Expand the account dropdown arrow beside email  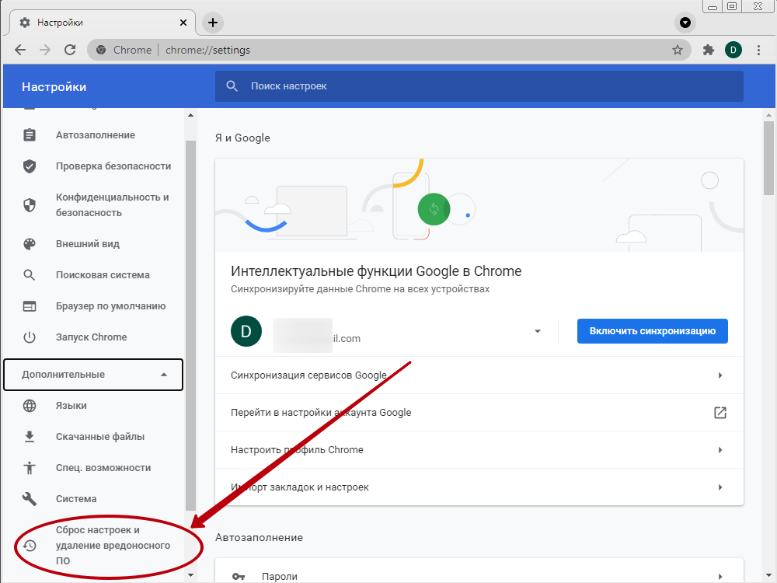tap(537, 332)
